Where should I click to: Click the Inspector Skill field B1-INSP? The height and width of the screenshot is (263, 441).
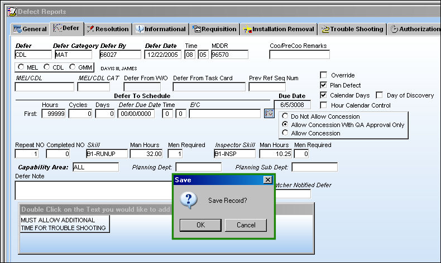click(234, 154)
